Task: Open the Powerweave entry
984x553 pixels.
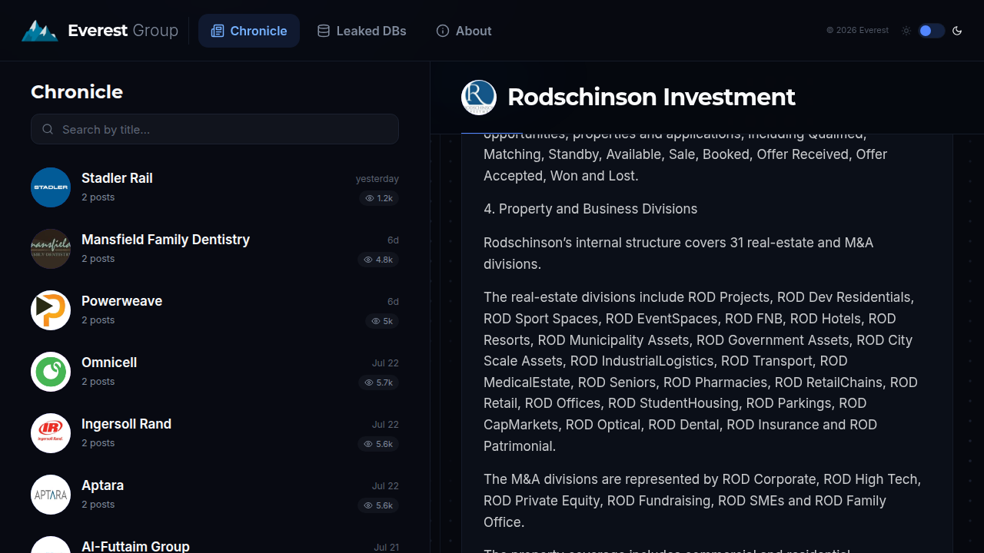Action: coord(214,310)
